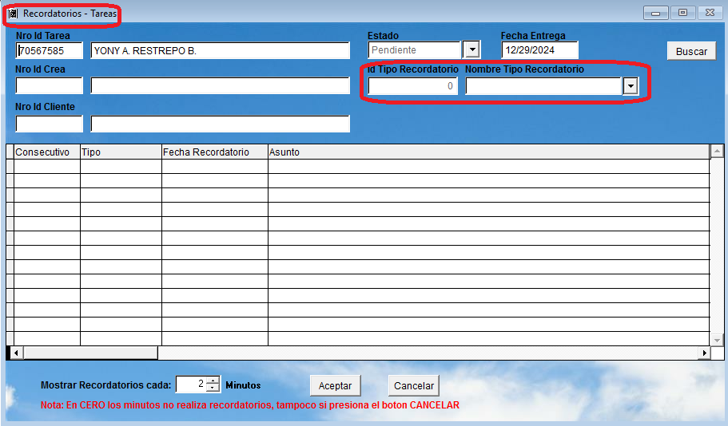Click the Nro Id Crea name field
Image resolution: width=728 pixels, height=426 pixels.
(220, 85)
